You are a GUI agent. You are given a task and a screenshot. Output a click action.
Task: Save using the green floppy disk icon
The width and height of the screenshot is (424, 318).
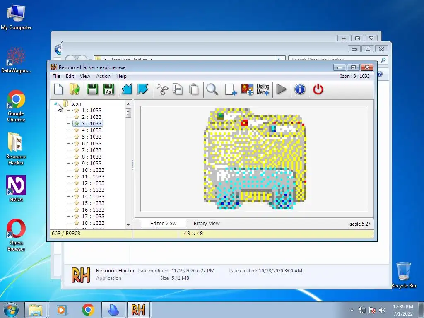coord(92,89)
